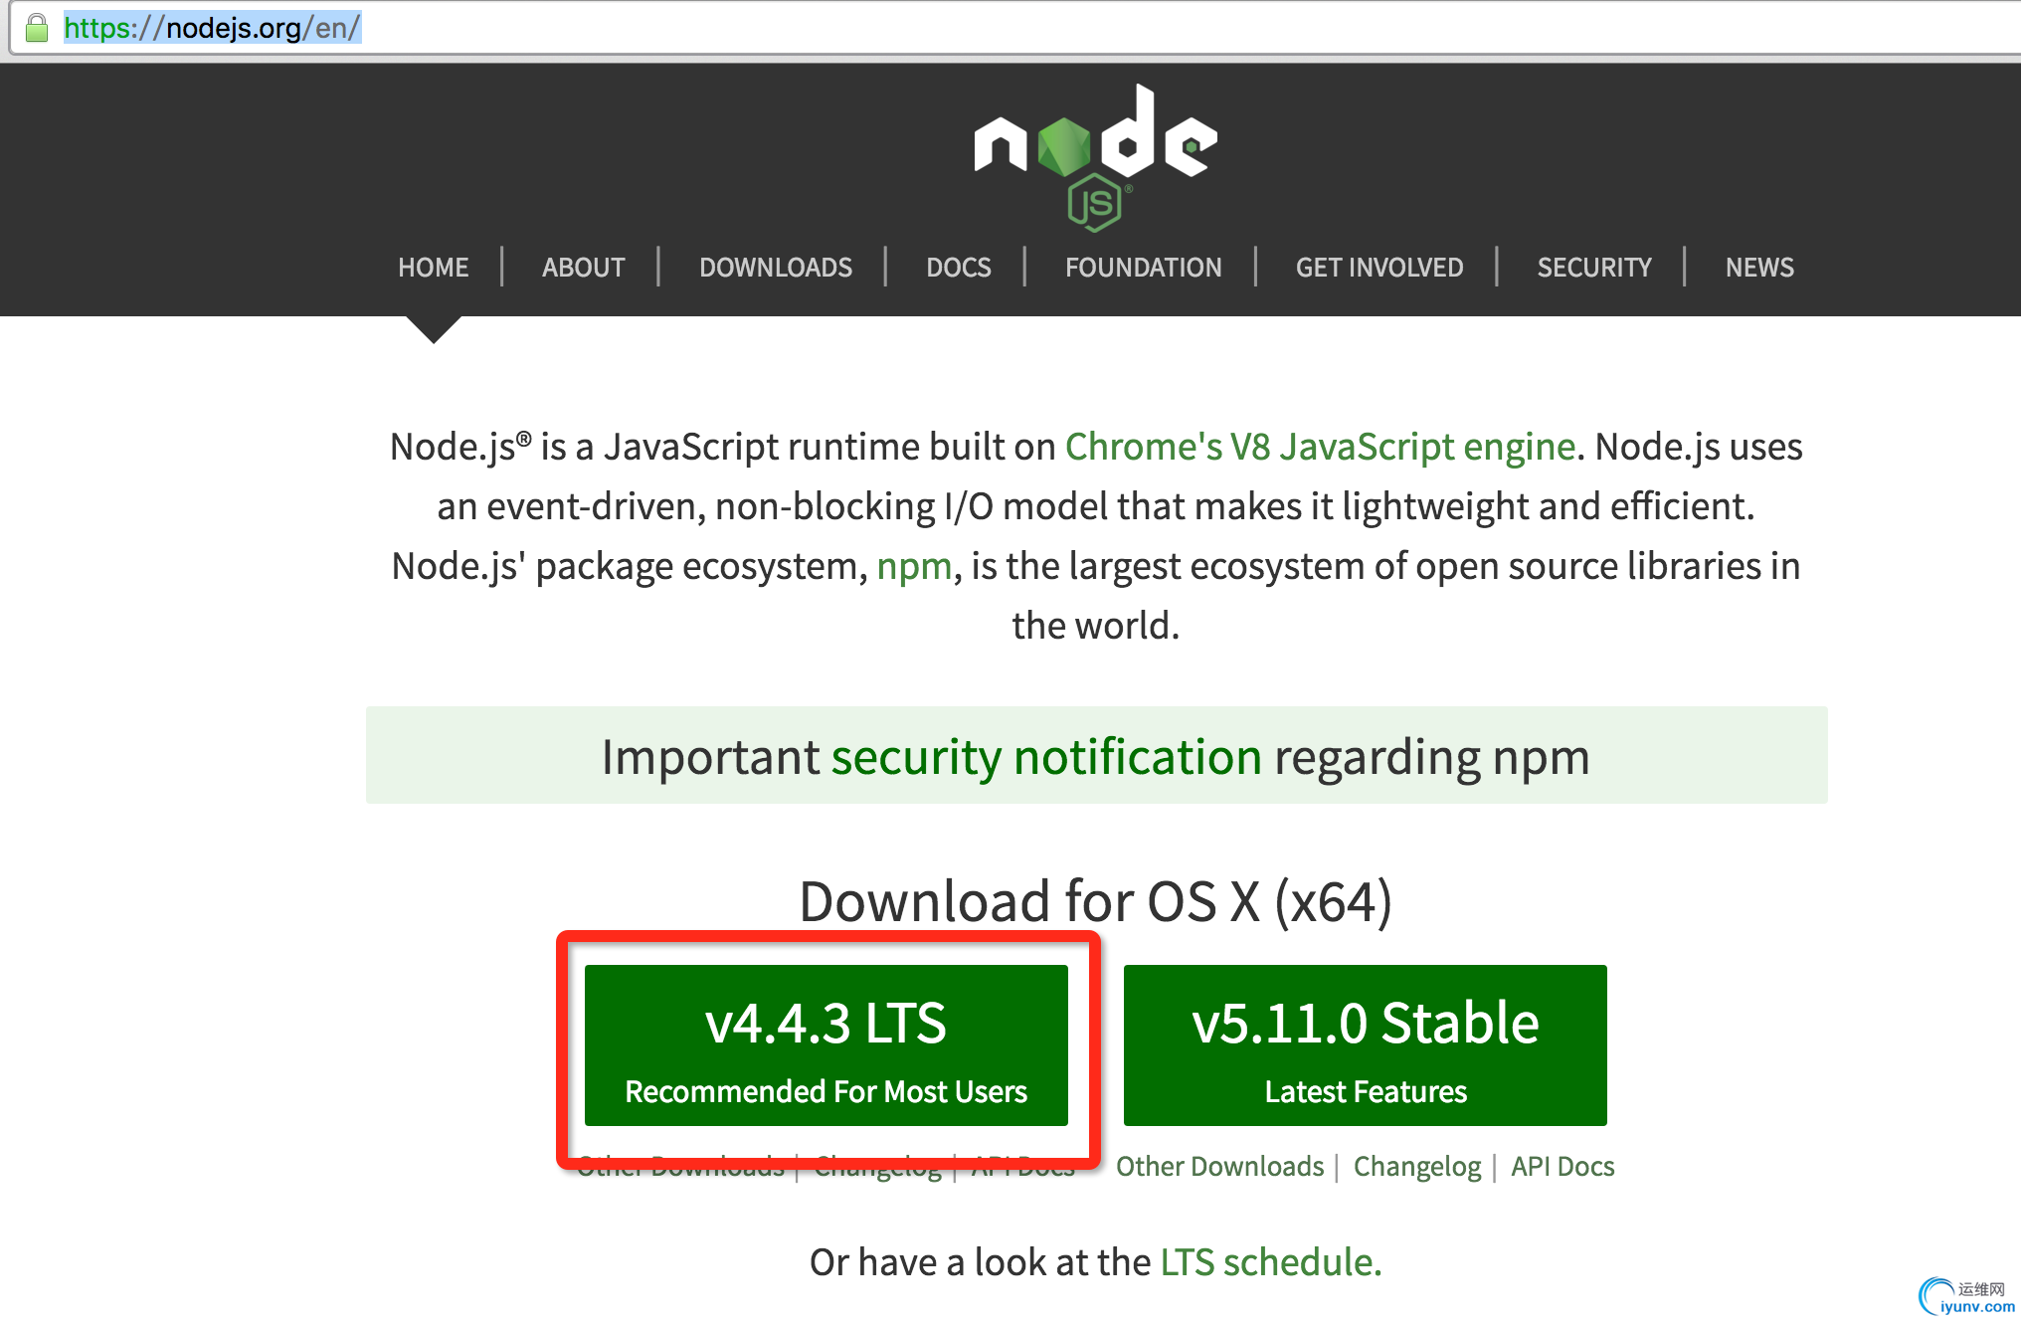Image resolution: width=2021 pixels, height=1323 pixels.
Task: Follow the Chrome's V8 JavaScript engine link
Action: point(1320,448)
